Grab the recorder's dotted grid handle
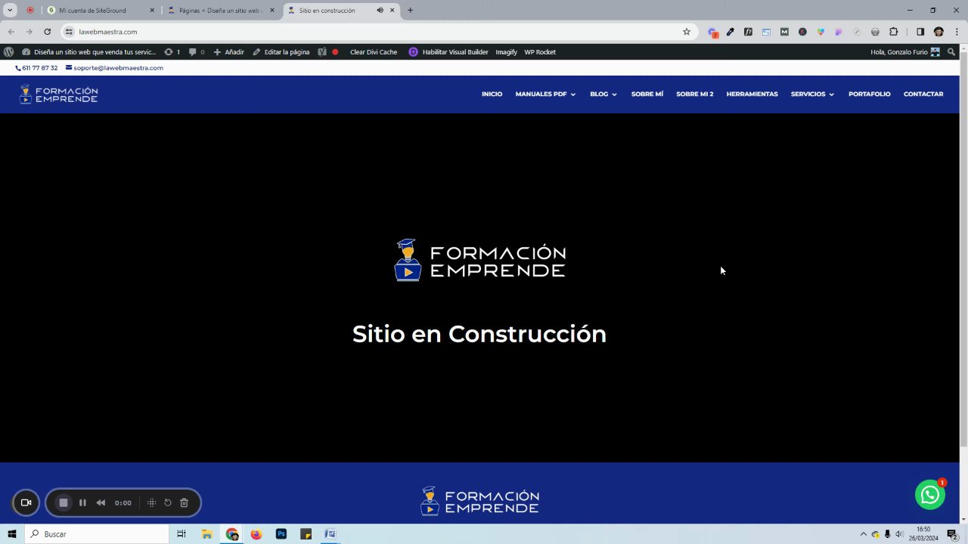 pos(151,502)
